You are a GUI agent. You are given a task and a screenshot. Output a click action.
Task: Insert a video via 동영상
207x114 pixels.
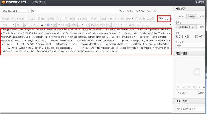31,19
